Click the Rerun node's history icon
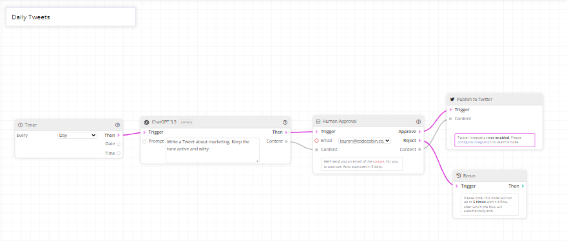This screenshot has width=567, height=241. tap(459, 175)
